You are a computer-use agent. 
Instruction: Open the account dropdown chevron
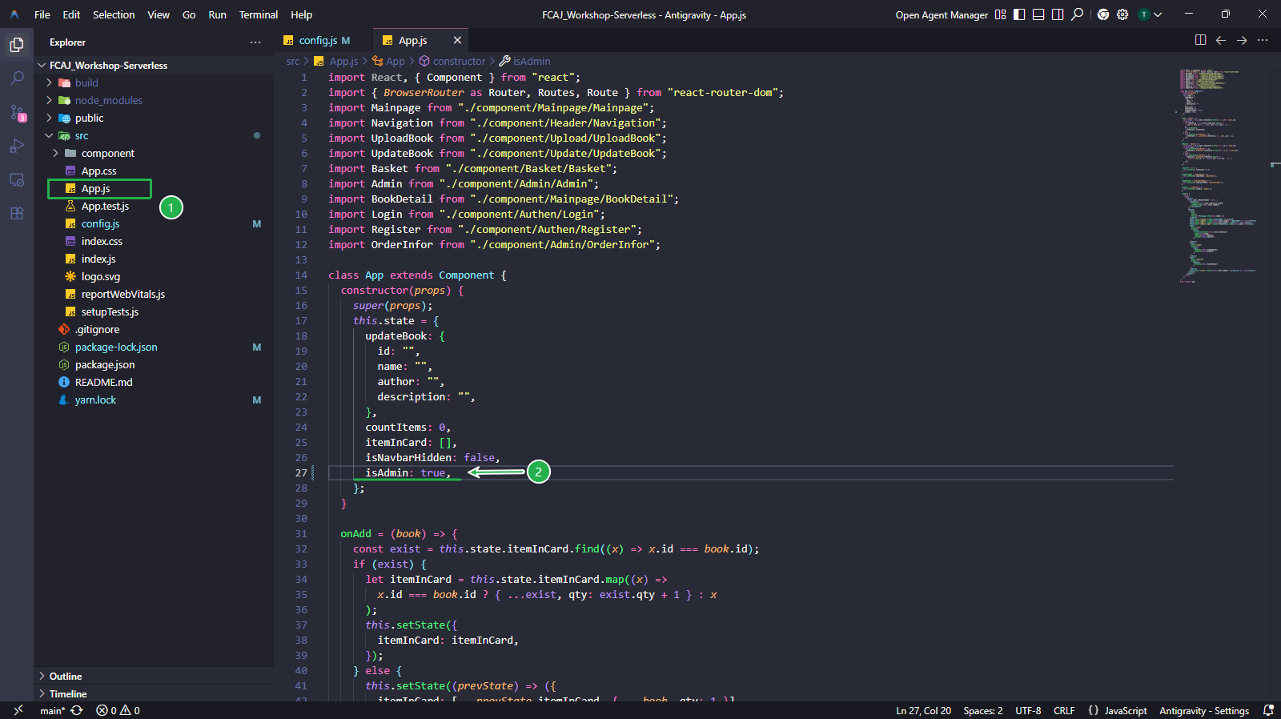tap(1158, 14)
